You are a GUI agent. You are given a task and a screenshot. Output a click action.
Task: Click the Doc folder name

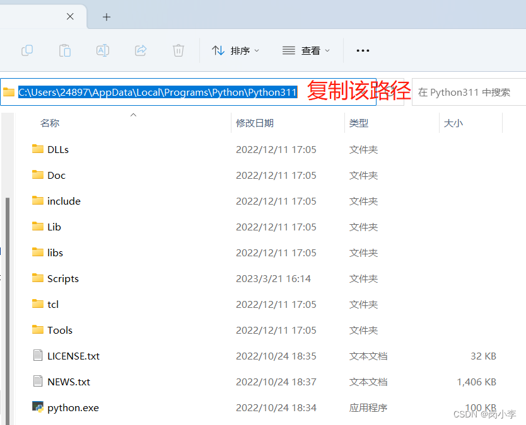point(56,176)
